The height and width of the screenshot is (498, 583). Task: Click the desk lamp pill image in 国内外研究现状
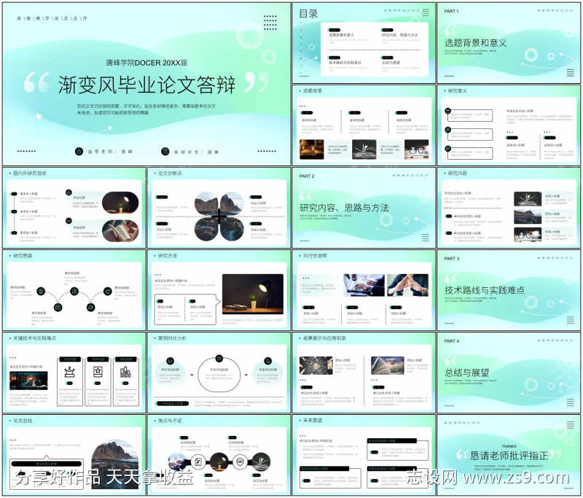coord(120,202)
